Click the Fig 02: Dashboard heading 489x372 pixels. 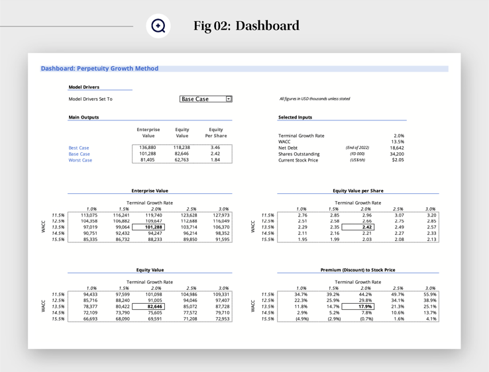point(246,26)
